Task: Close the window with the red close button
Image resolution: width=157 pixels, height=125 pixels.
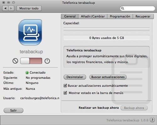Action: [x=4, y=2]
